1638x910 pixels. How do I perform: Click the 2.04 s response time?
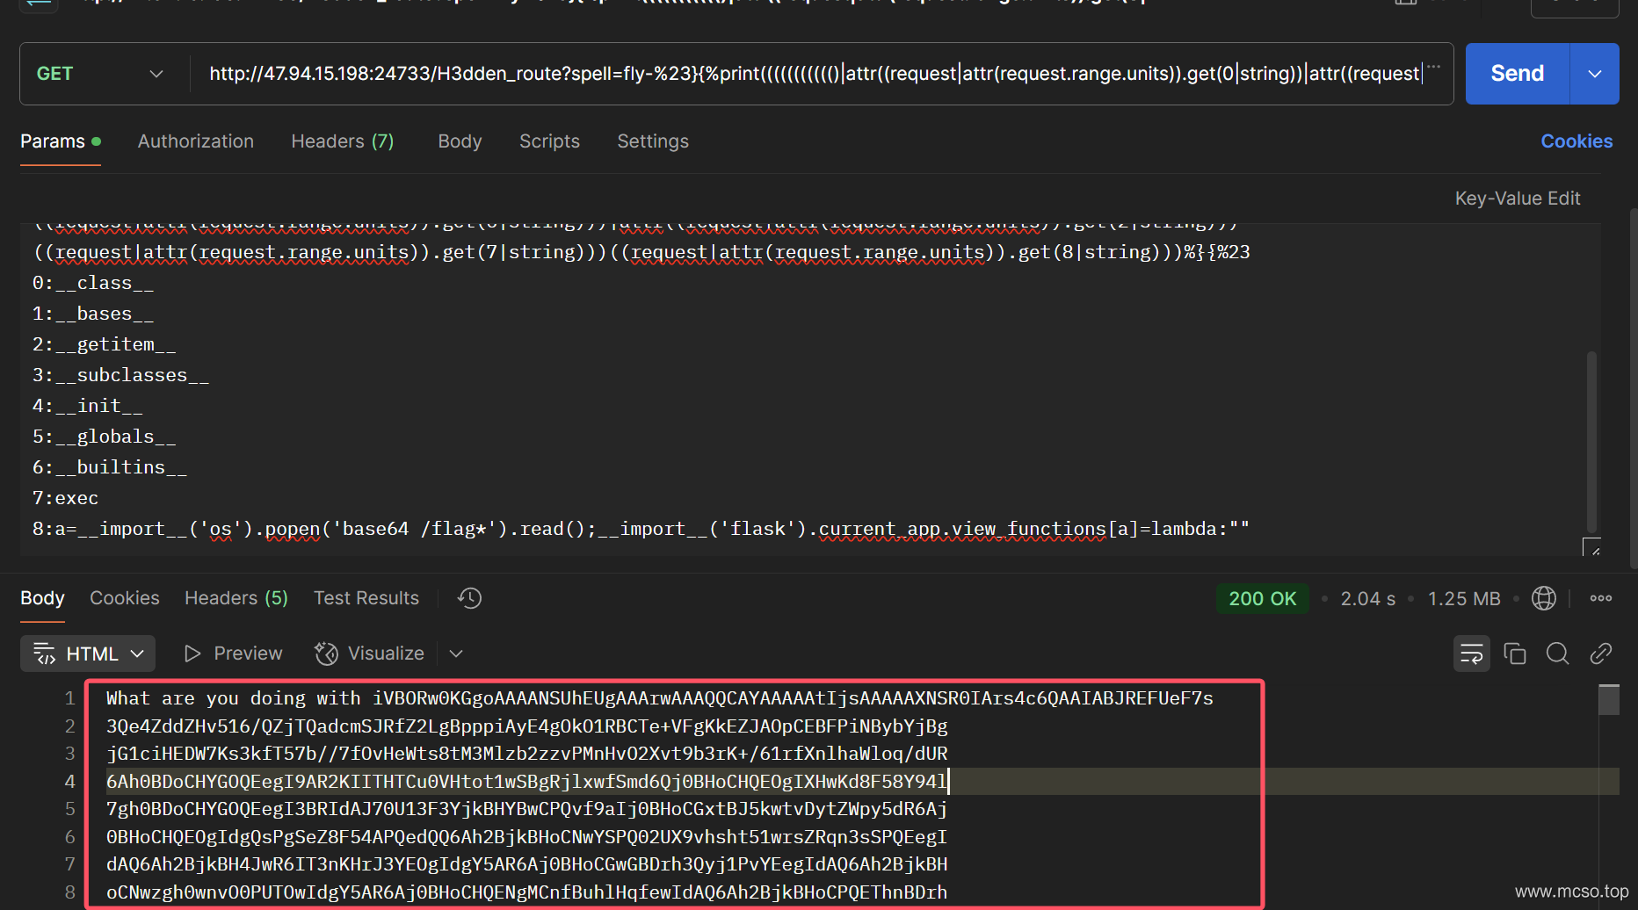1368,598
